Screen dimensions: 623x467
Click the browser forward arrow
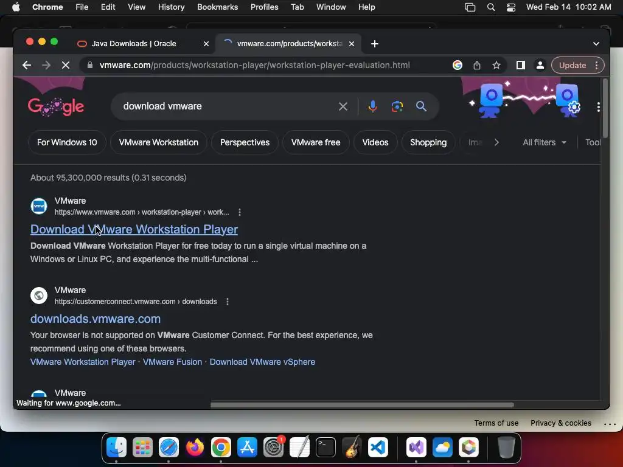point(46,65)
